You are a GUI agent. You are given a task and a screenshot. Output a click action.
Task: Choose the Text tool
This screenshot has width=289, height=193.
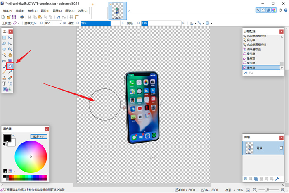pos(5,83)
